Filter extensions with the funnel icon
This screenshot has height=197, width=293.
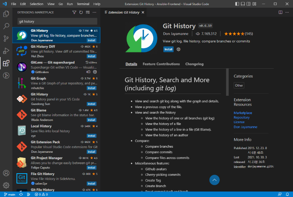[74, 12]
